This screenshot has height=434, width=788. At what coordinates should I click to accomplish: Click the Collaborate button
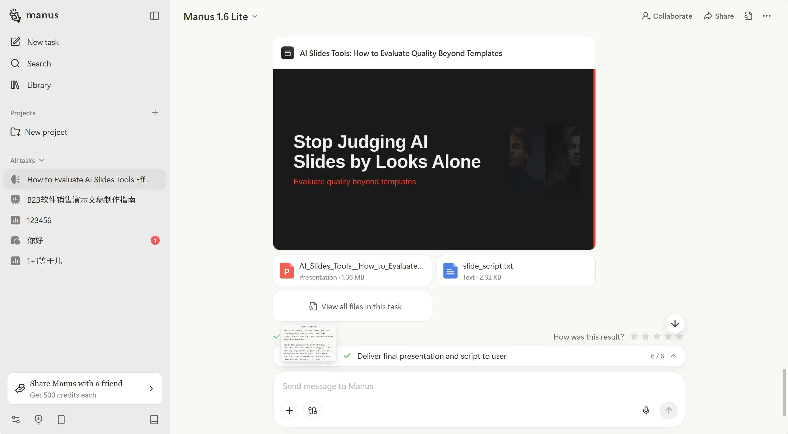667,16
